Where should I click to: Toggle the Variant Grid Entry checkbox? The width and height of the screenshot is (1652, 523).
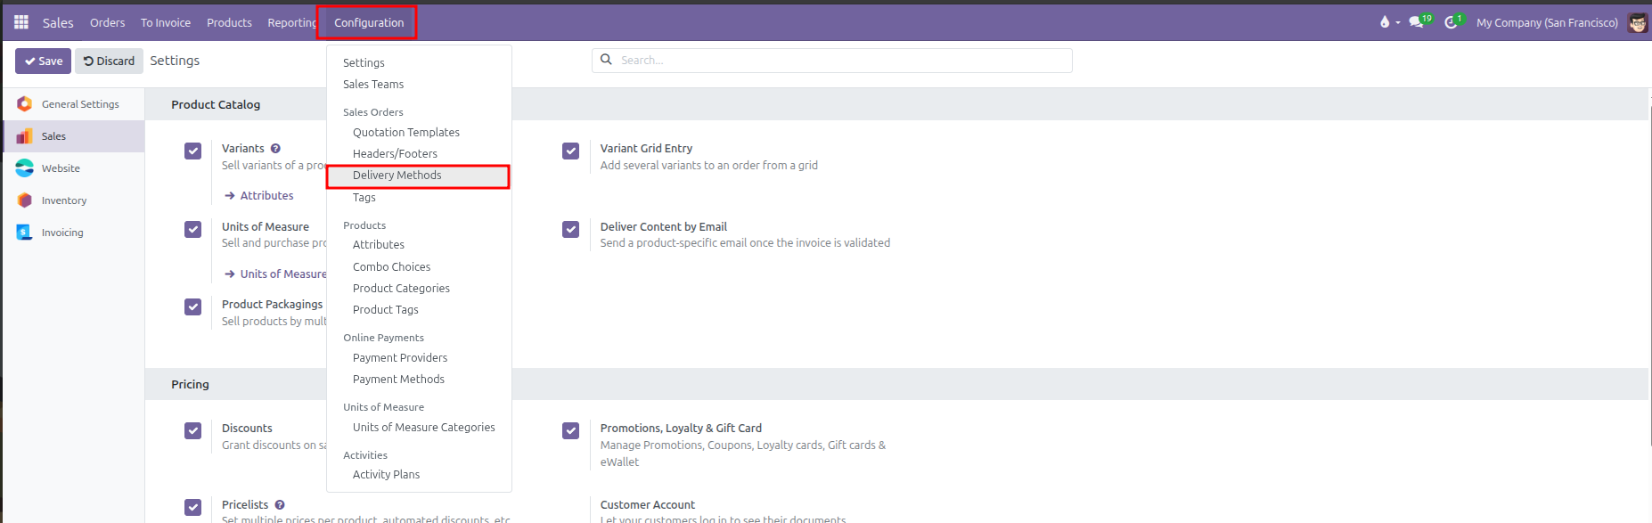(x=571, y=151)
